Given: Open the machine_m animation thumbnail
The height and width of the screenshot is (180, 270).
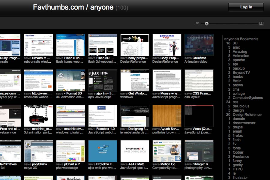Looking at the screenshot, I should 38,116.
